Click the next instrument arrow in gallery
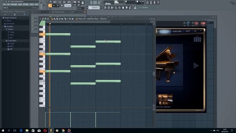The image size is (236, 133). point(196,65)
